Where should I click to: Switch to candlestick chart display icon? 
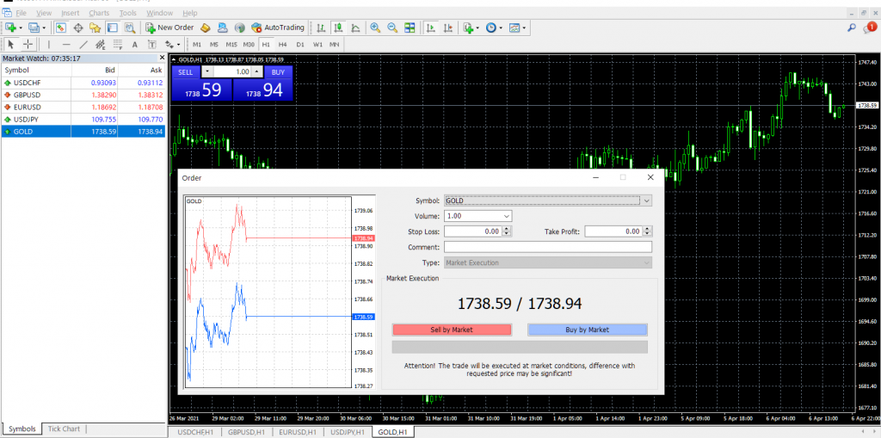pyautogui.click(x=338, y=27)
